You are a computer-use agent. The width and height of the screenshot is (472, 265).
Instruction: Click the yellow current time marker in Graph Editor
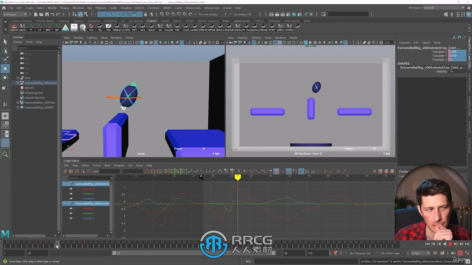coord(238,177)
